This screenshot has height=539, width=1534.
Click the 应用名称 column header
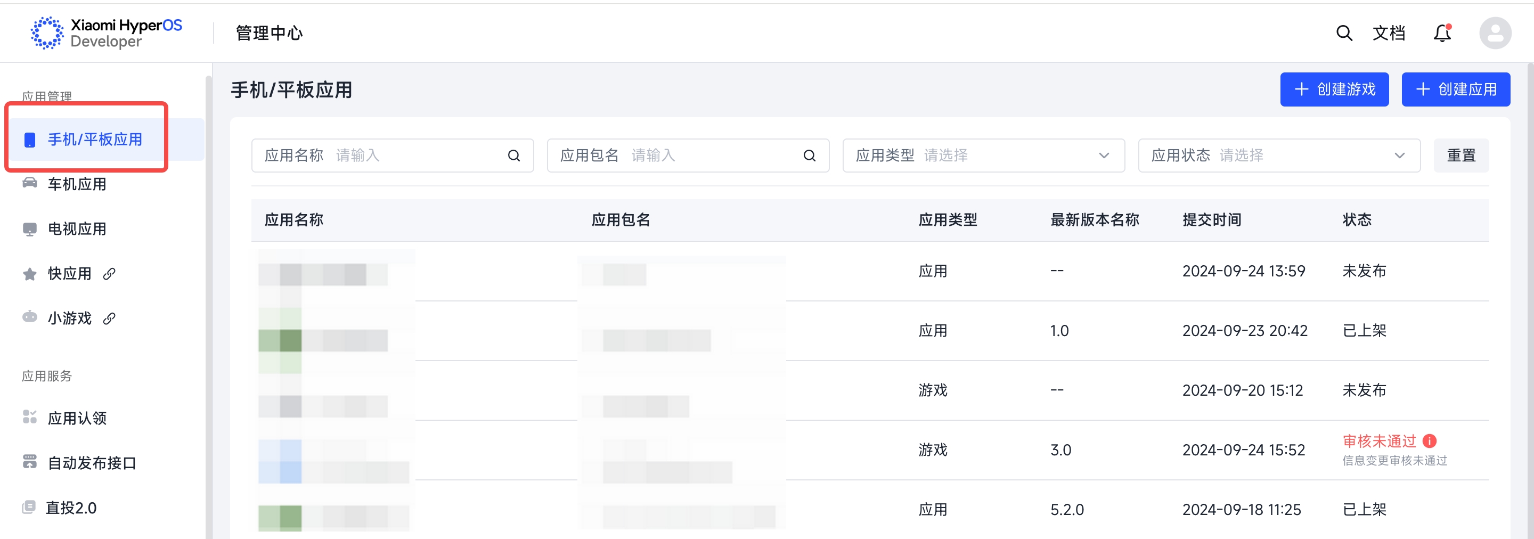pyautogui.click(x=293, y=220)
